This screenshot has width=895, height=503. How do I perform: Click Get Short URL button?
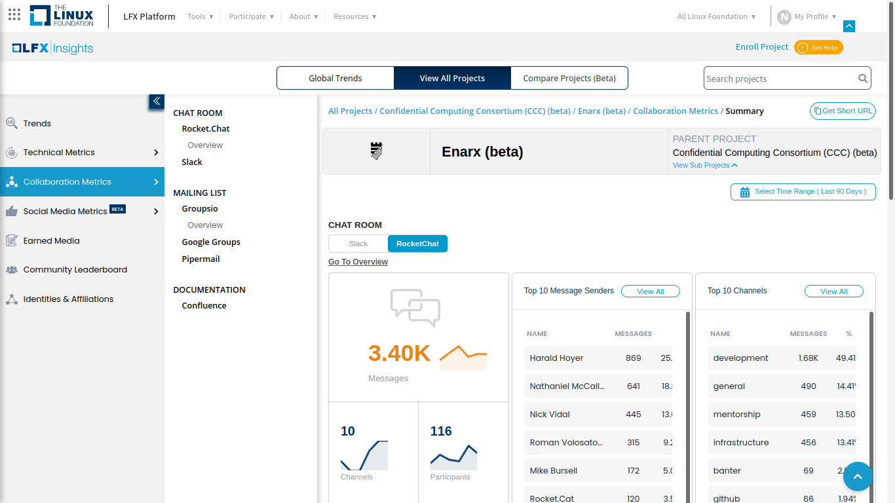tap(843, 111)
